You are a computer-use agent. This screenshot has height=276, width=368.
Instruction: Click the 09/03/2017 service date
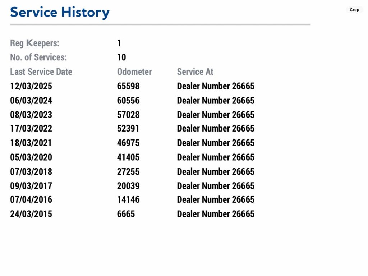(31, 186)
